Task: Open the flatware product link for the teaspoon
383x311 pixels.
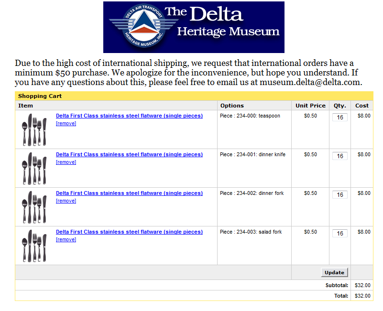Action: (129, 116)
